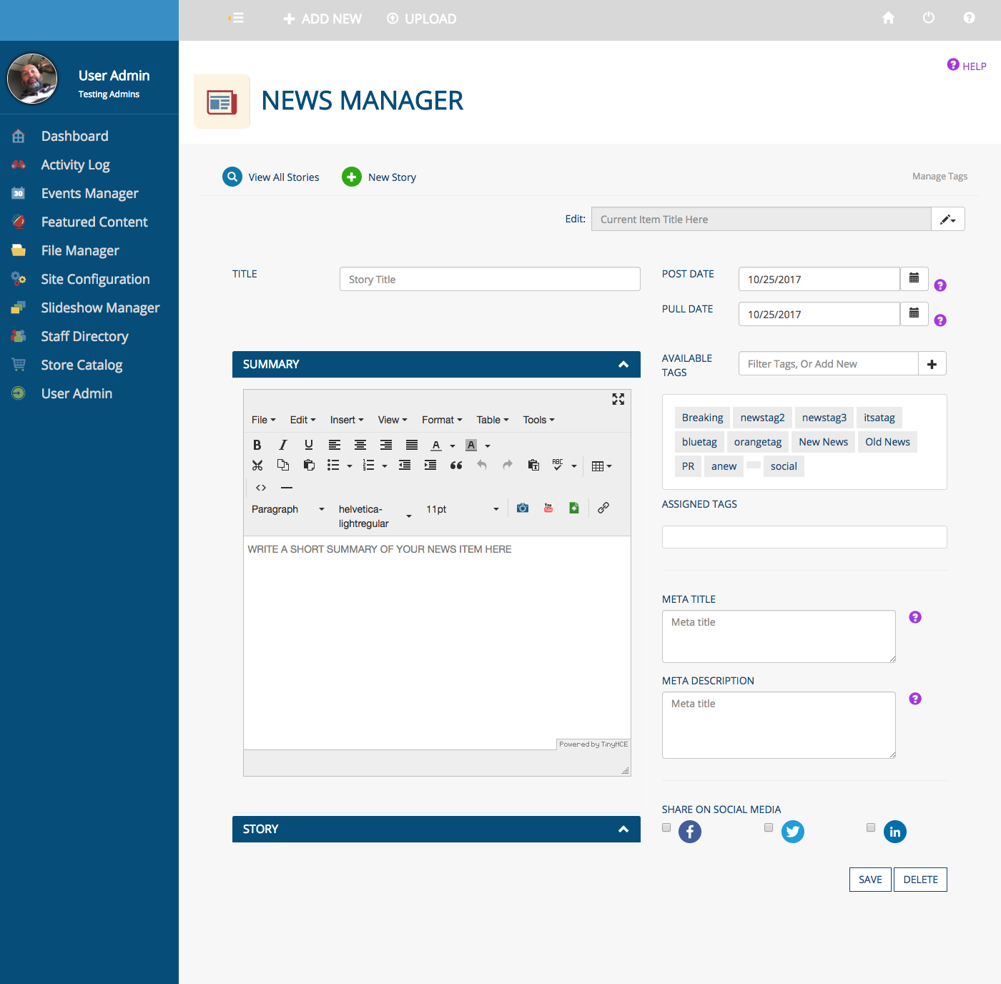This screenshot has width=1001, height=984.
Task: Open the 11pt font size dropdown
Action: (x=462, y=509)
